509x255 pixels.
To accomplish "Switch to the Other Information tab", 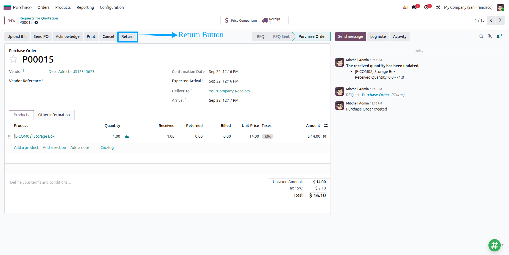I will pos(54,115).
